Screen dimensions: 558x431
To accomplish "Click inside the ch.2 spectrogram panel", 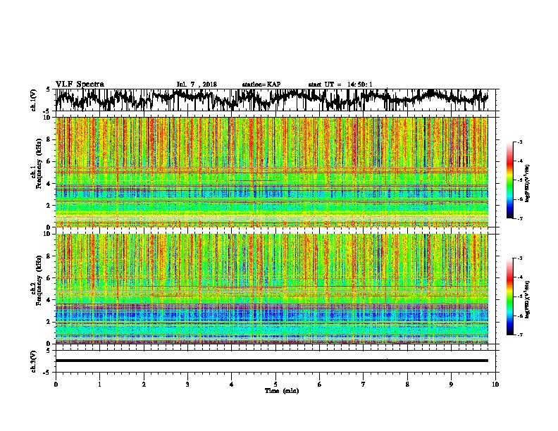I will pos(272,289).
